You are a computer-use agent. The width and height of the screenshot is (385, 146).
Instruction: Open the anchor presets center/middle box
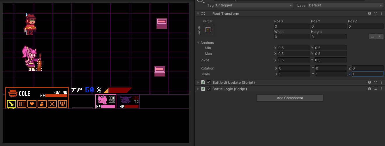pyautogui.click(x=208, y=29)
